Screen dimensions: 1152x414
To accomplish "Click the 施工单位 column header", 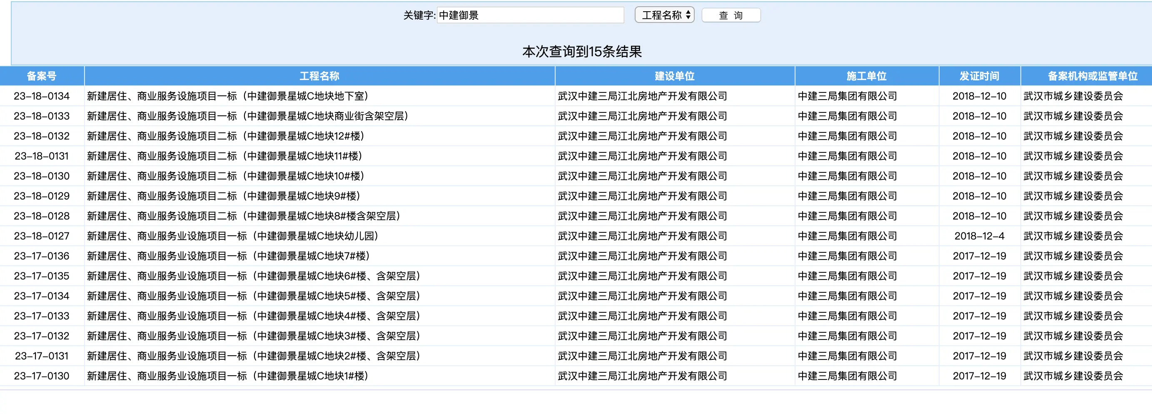I will point(867,76).
